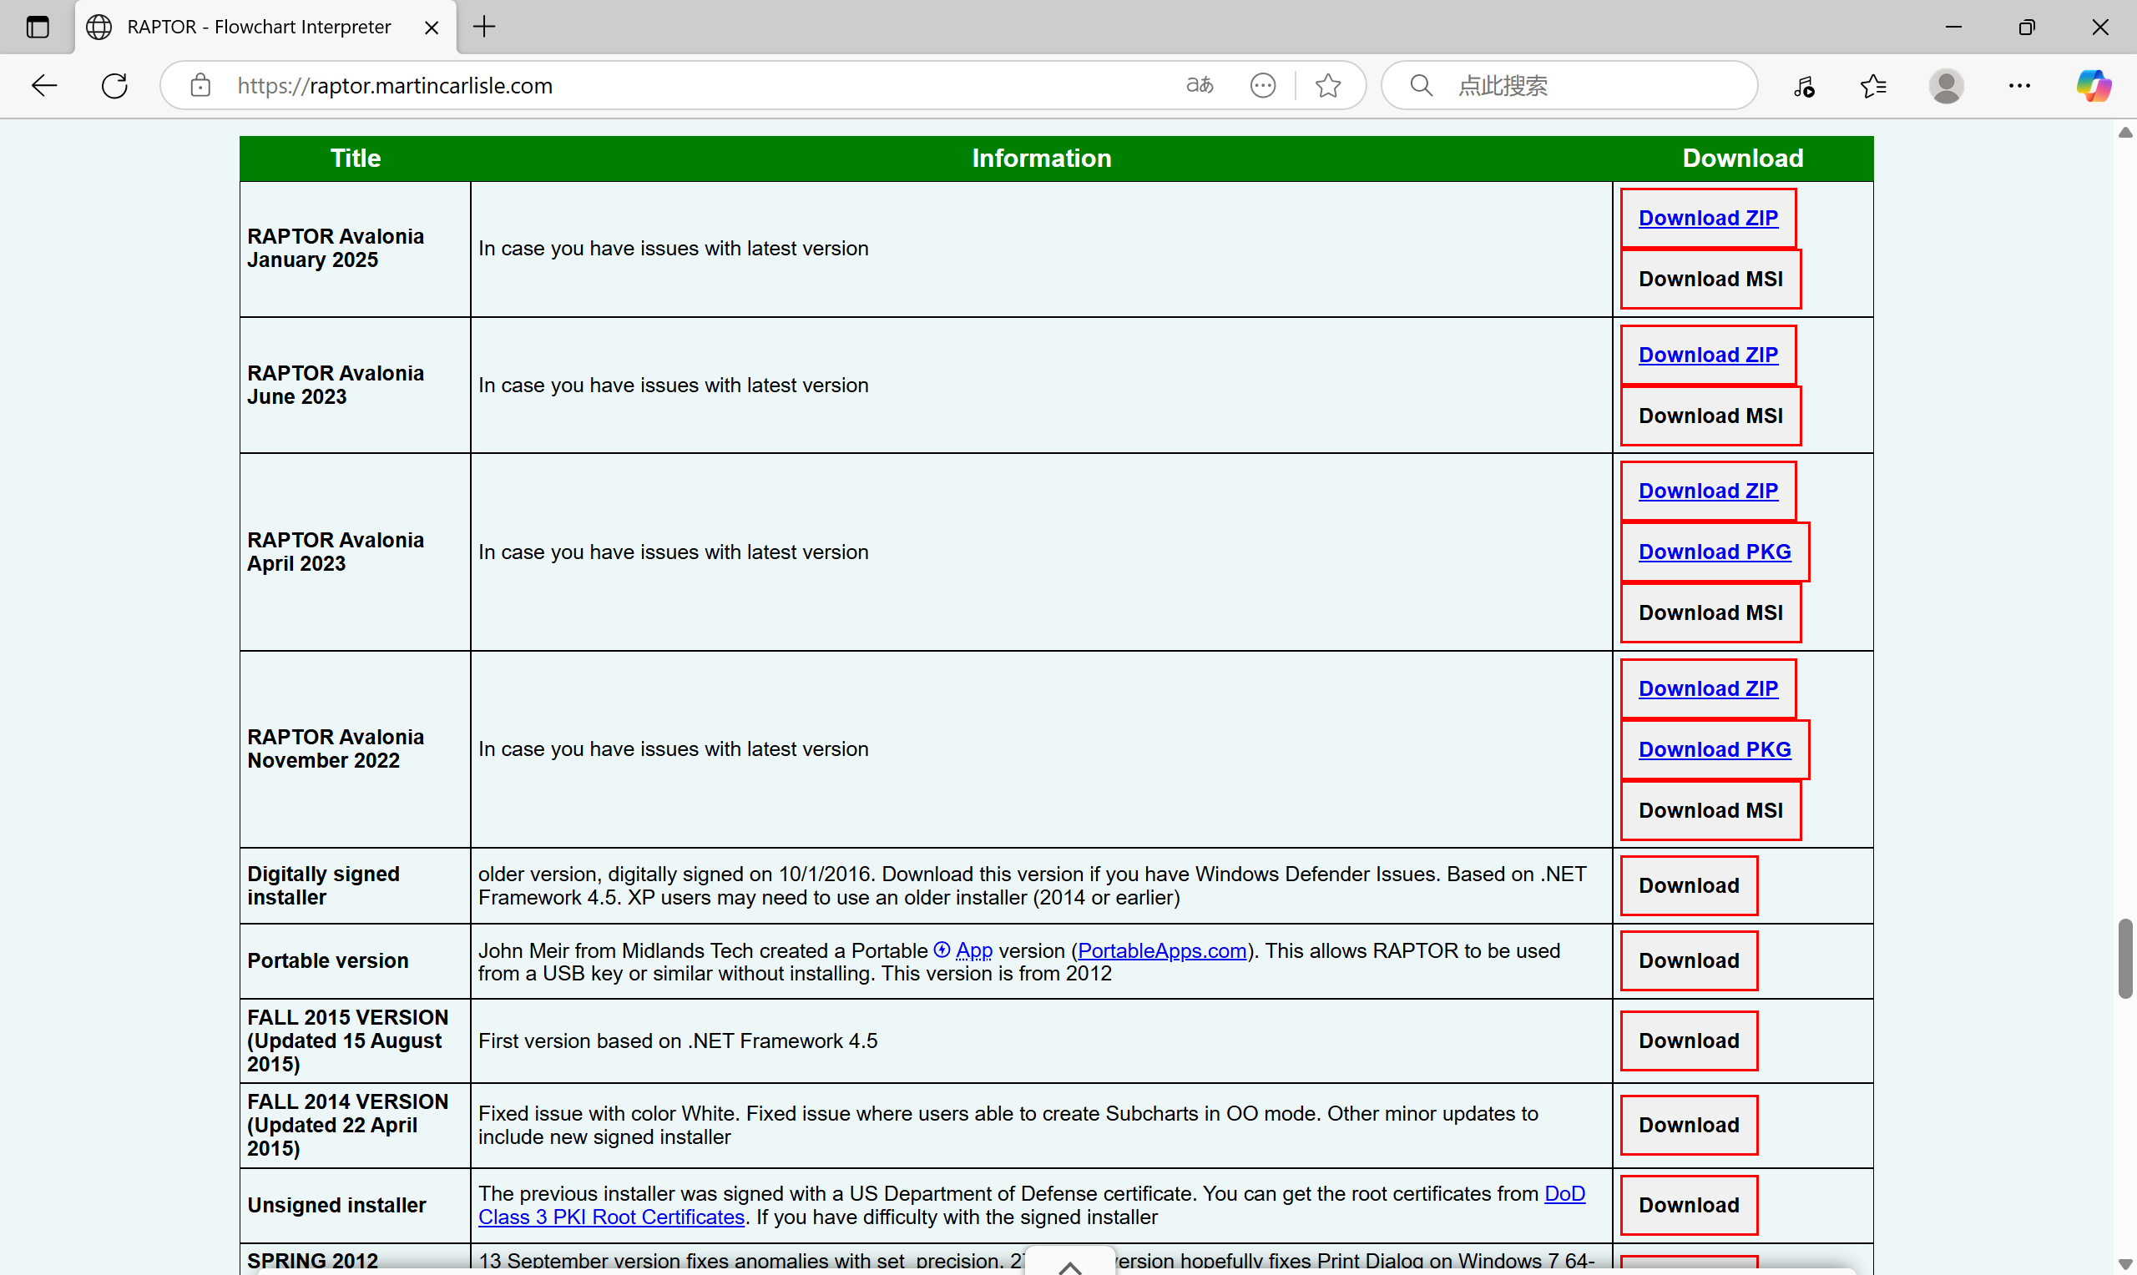Click Download for Digitally signed installer
2137x1275 pixels.
point(1689,885)
